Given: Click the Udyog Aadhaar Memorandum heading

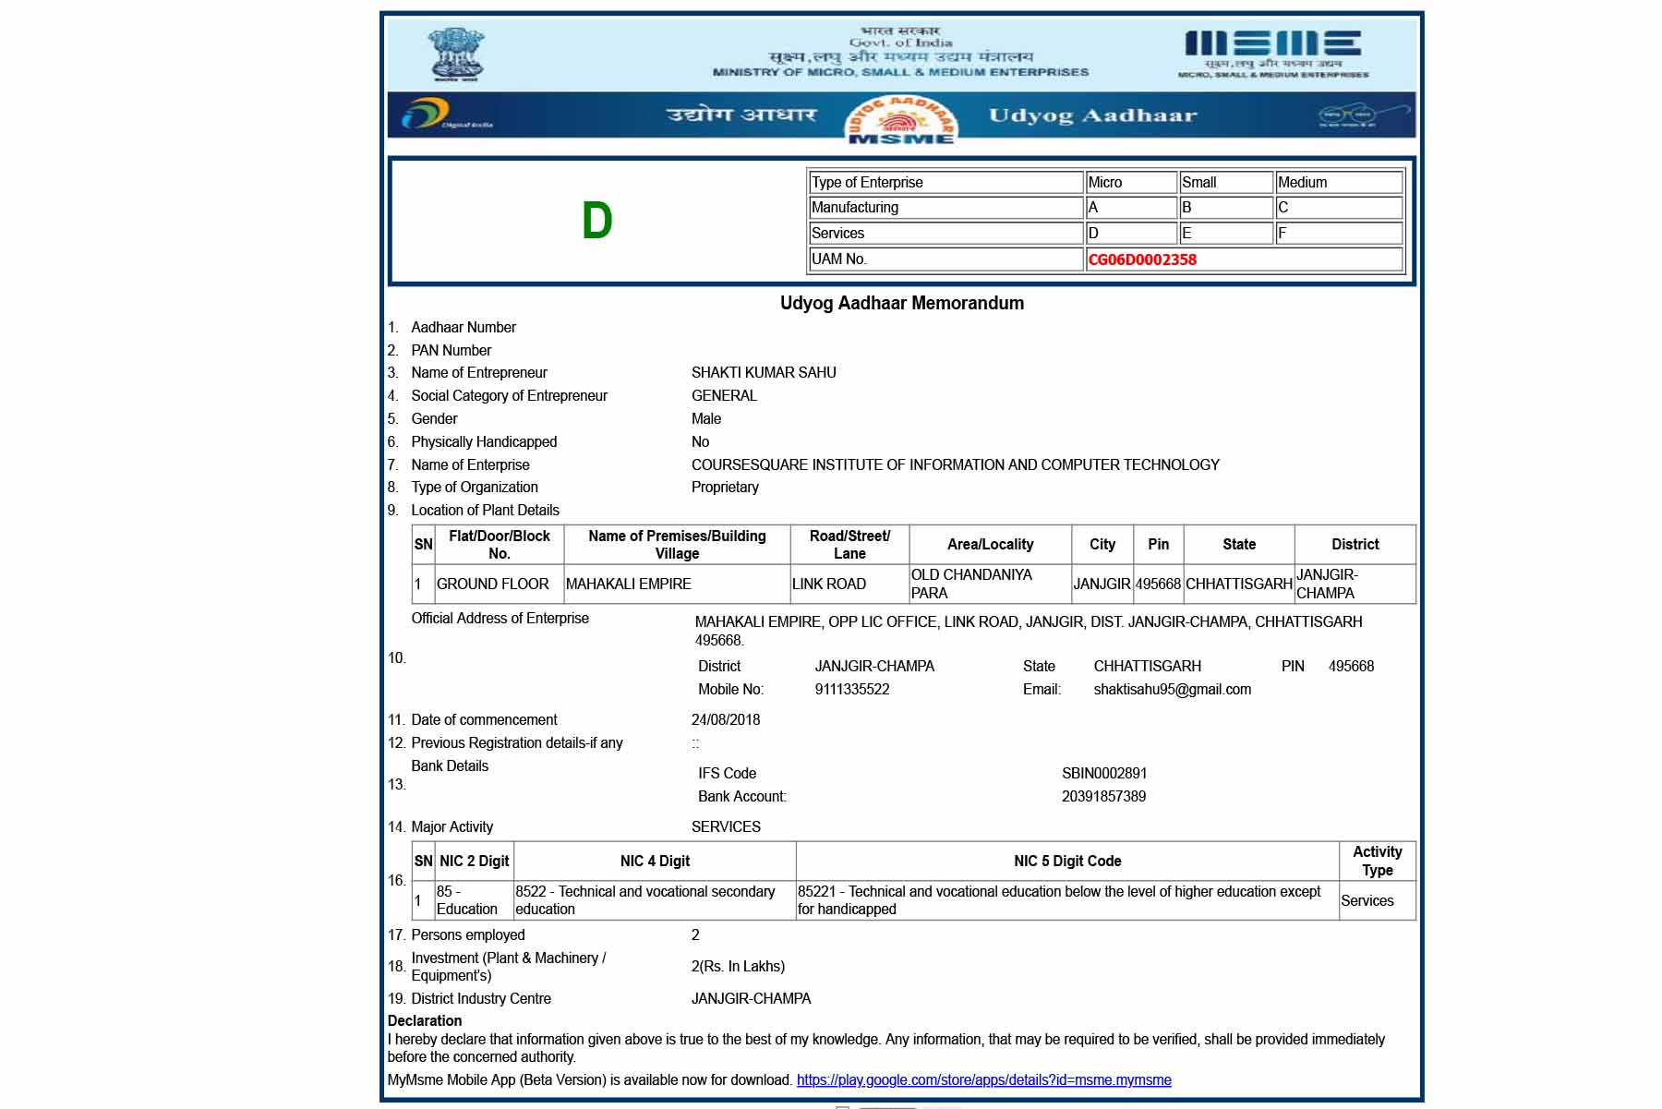Looking at the screenshot, I should click(901, 303).
